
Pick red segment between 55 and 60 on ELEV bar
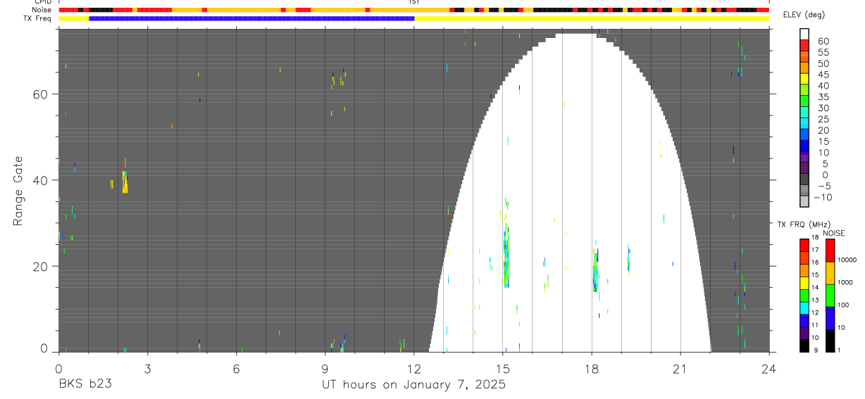[x=804, y=46]
